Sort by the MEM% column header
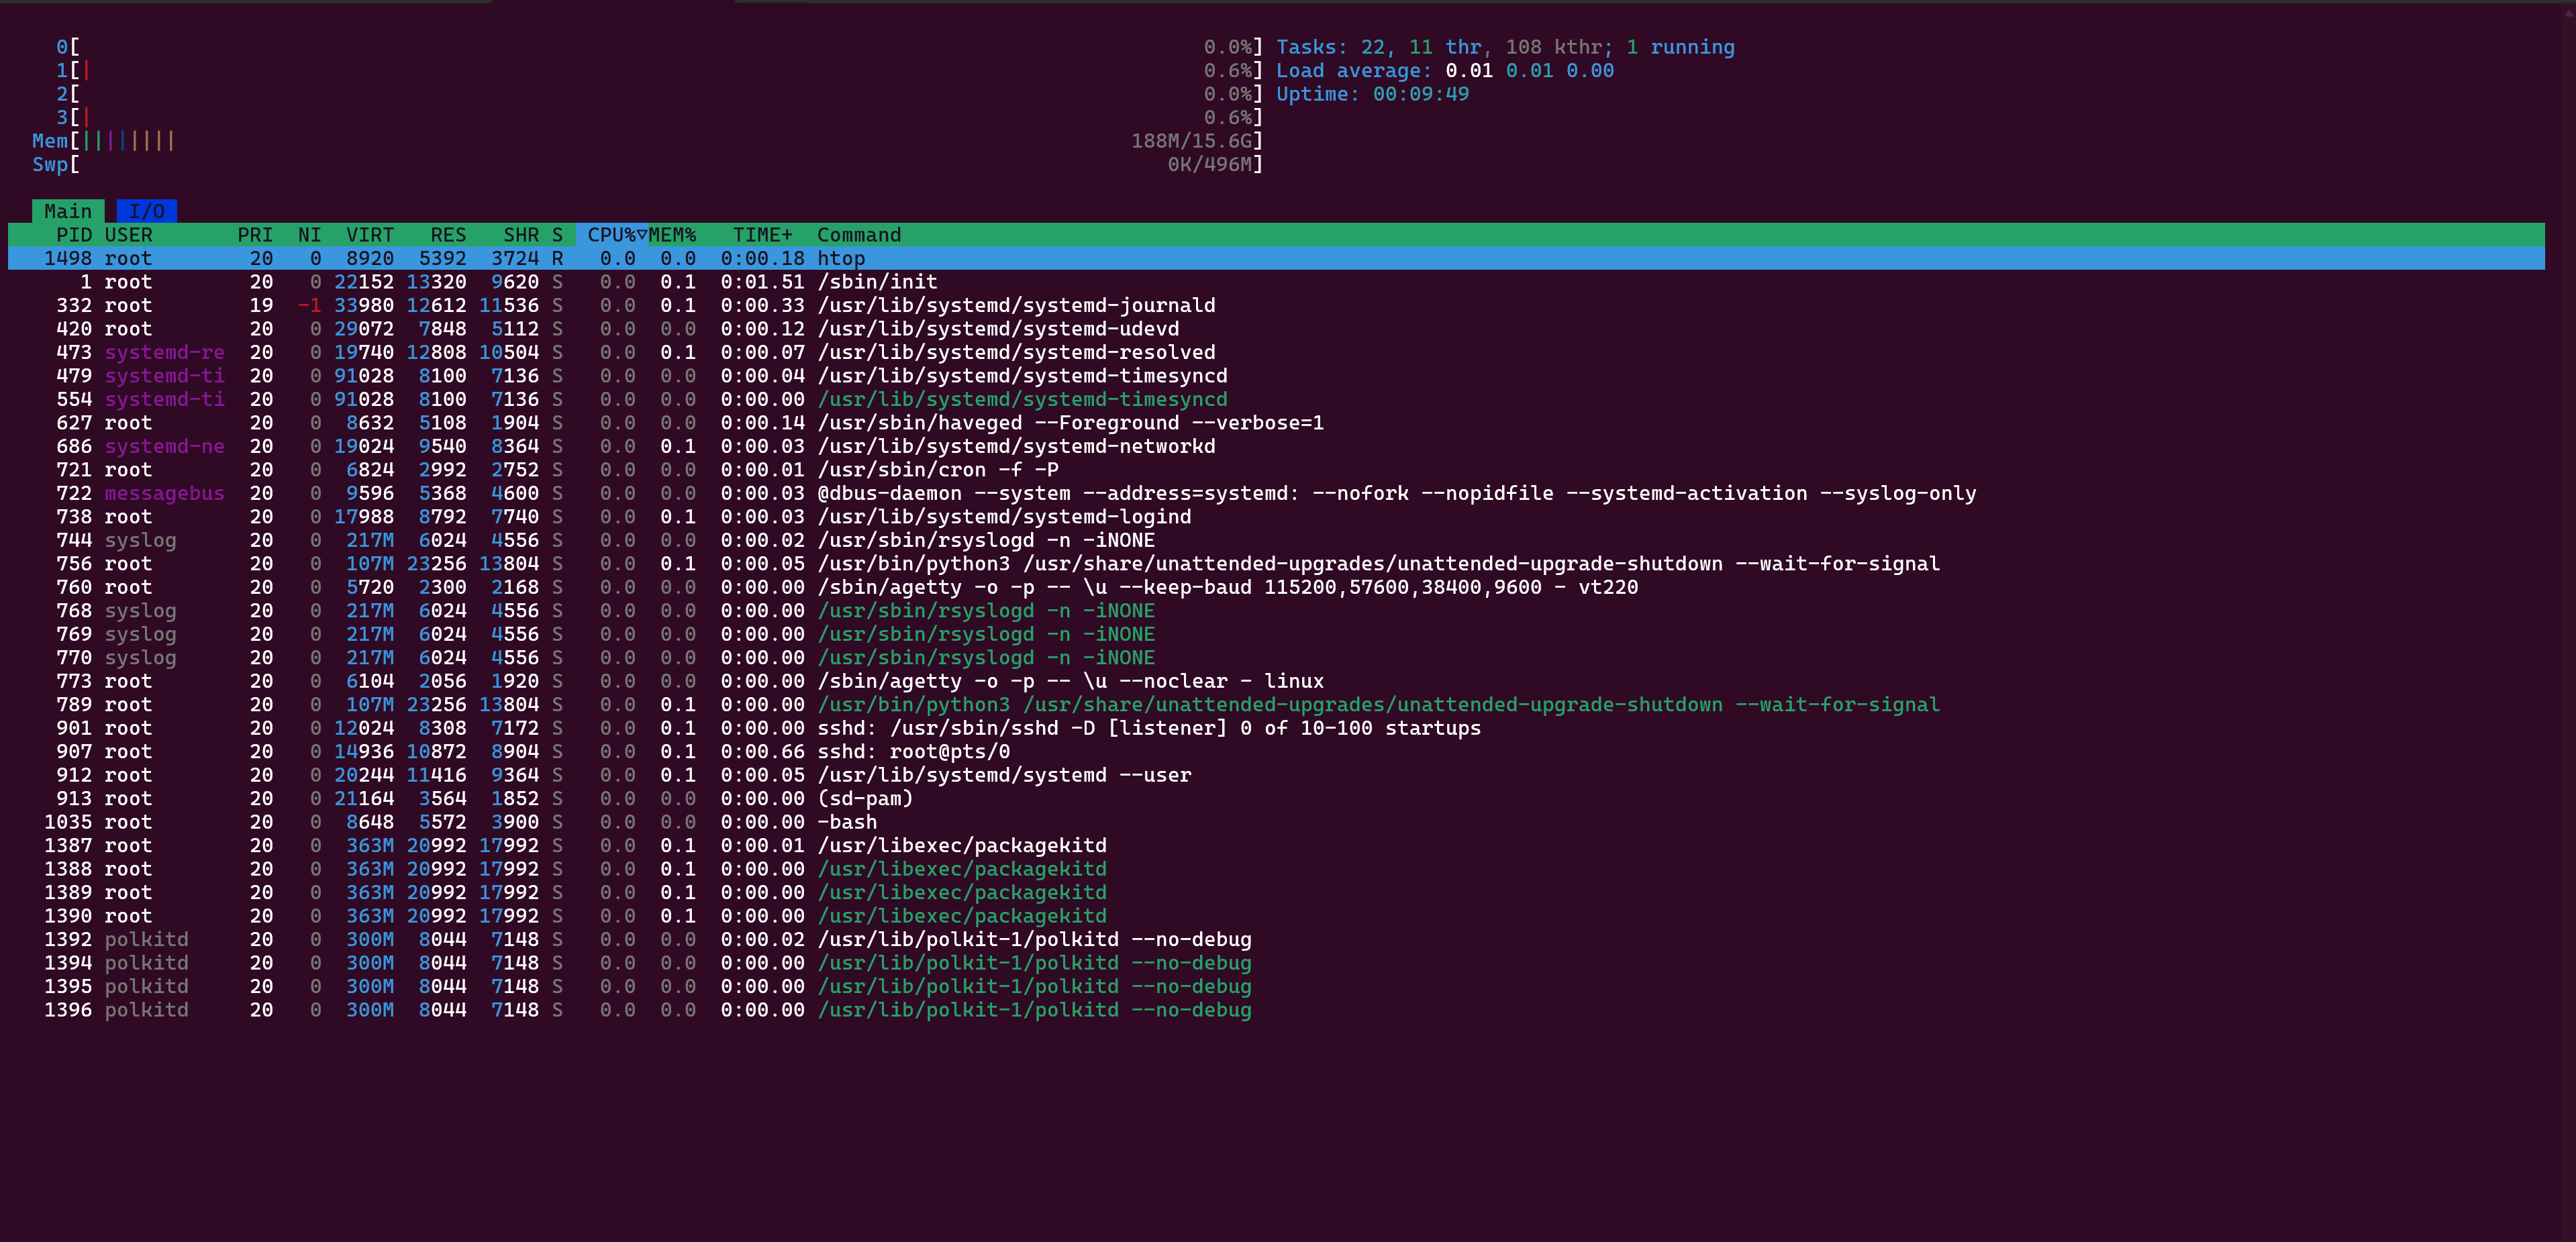The height and width of the screenshot is (1242, 2576). [x=672, y=235]
